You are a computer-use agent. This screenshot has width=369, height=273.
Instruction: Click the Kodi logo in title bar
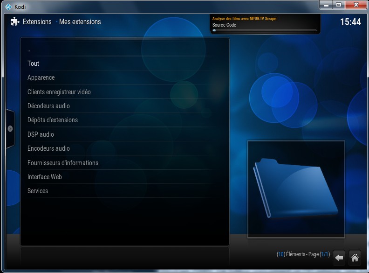point(8,7)
